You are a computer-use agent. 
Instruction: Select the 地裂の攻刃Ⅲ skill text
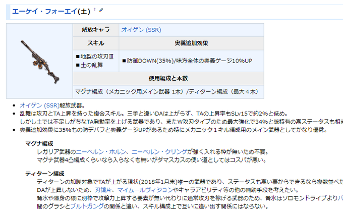(97, 57)
